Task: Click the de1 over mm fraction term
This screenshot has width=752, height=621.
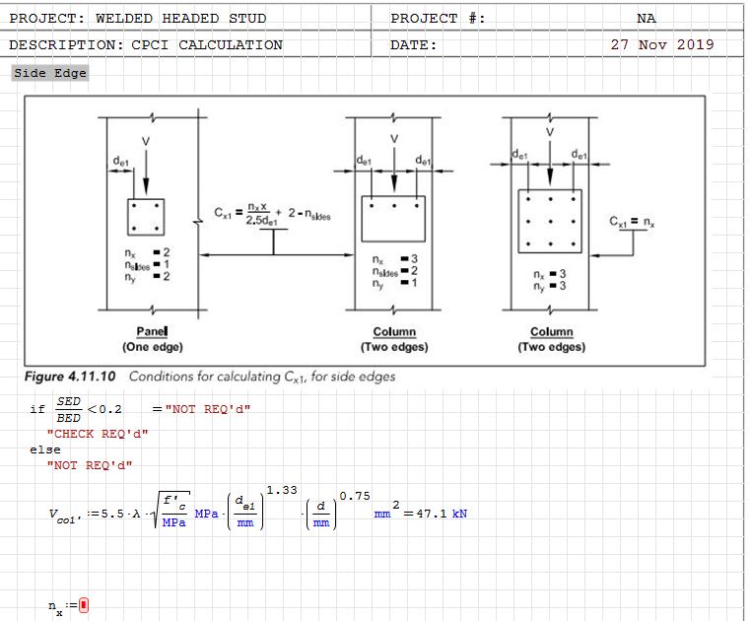Action: point(245,512)
